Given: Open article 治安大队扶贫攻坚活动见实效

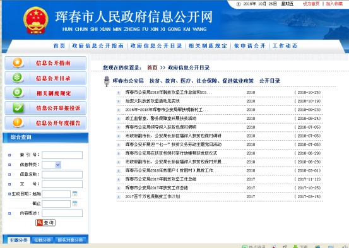Looking at the screenshot, I should click(x=153, y=101).
